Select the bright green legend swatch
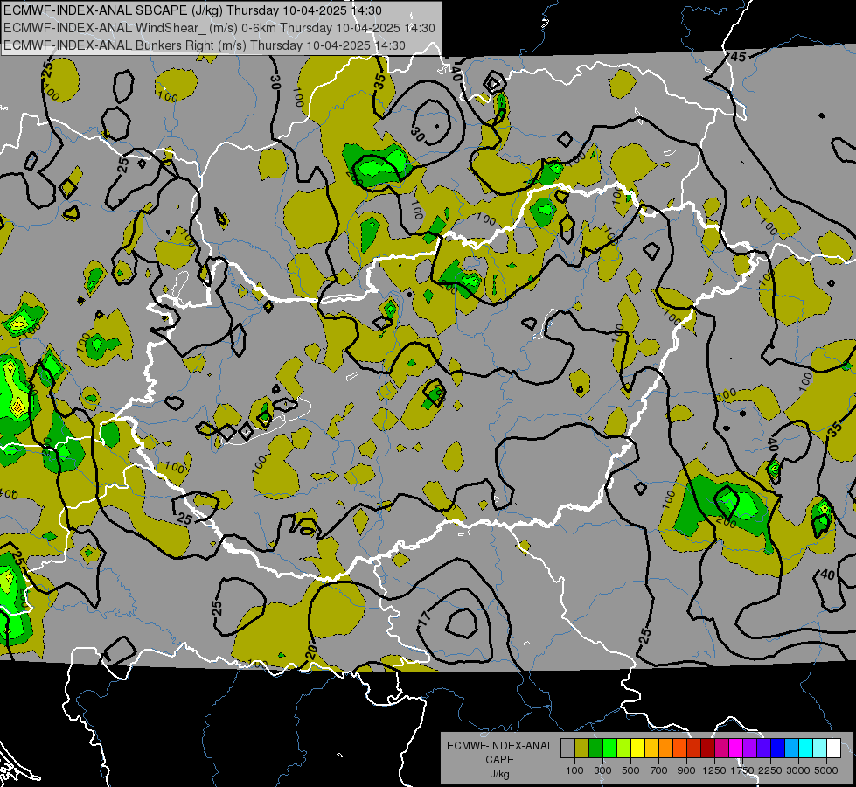Screen dimensions: 856x787 609,749
